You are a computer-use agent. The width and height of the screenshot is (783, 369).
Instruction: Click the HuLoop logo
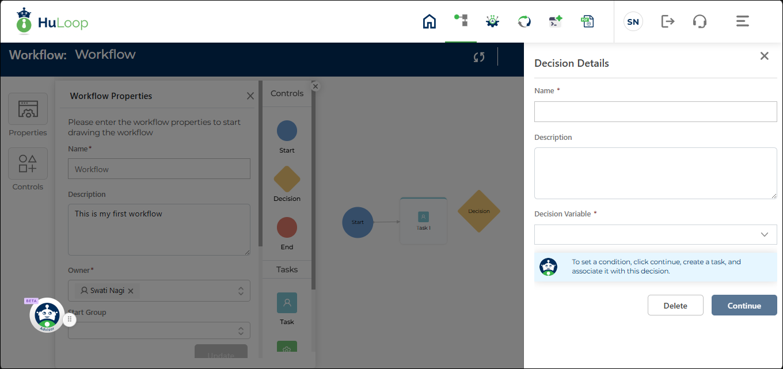pyautogui.click(x=52, y=22)
